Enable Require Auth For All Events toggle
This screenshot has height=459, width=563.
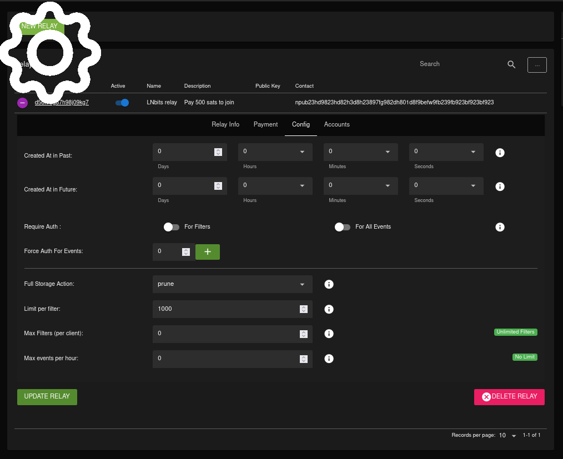coord(343,227)
